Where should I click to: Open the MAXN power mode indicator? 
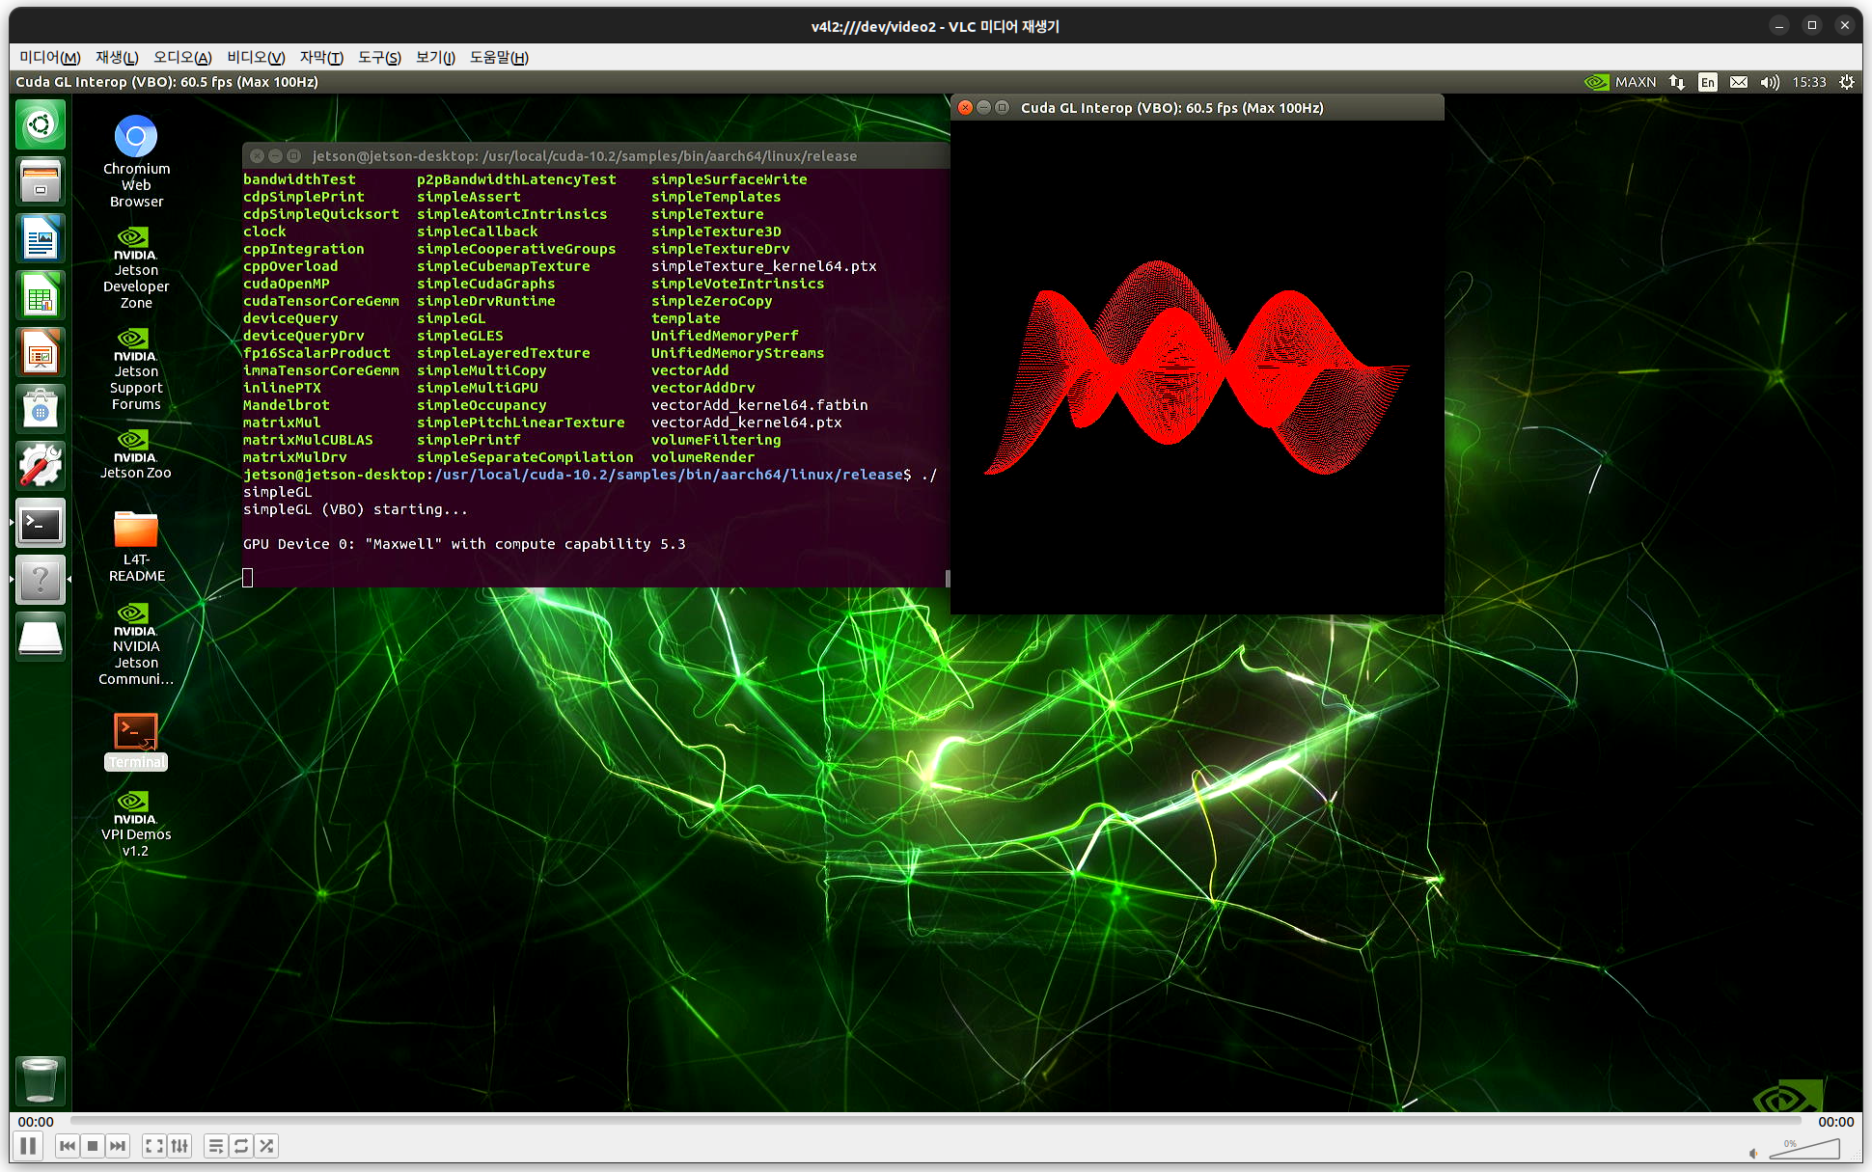coord(1621,82)
